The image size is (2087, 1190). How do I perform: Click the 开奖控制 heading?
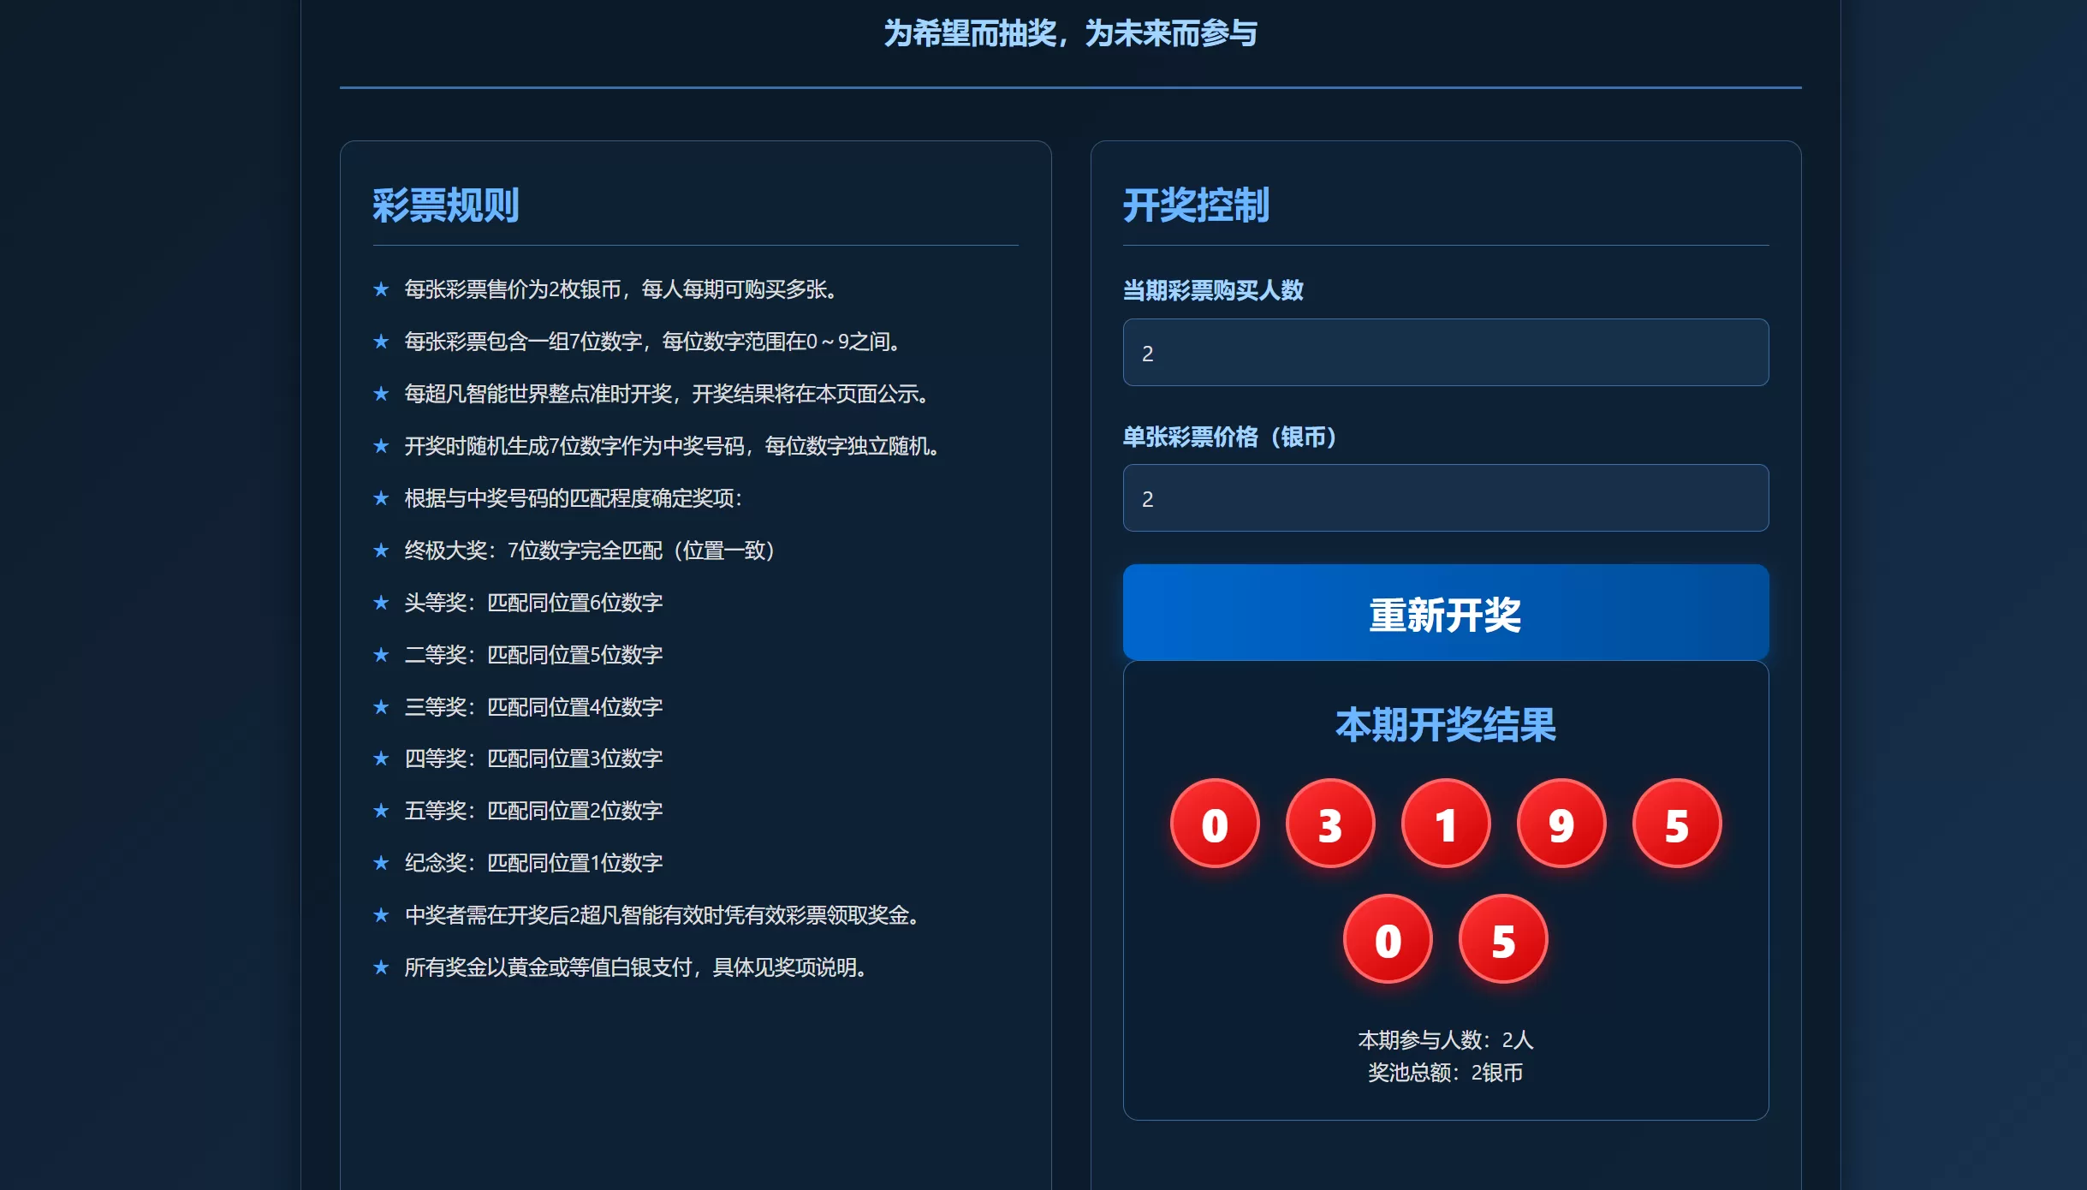click(1195, 205)
